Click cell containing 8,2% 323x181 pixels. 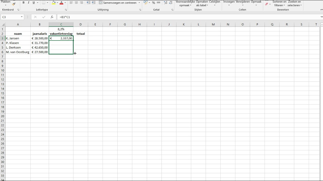61,29
